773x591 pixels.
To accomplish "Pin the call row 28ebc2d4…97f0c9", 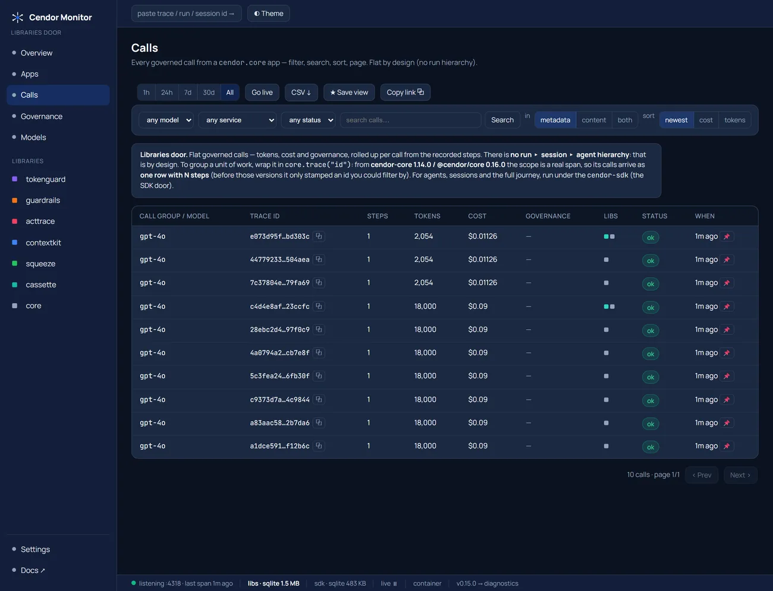I will [x=727, y=330].
